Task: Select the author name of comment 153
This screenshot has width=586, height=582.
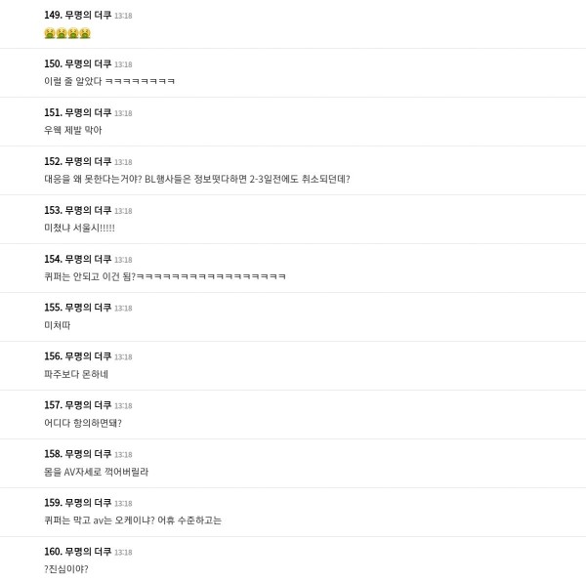Action: (x=88, y=210)
